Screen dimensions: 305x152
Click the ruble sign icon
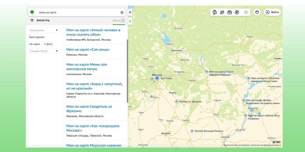tap(237, 12)
